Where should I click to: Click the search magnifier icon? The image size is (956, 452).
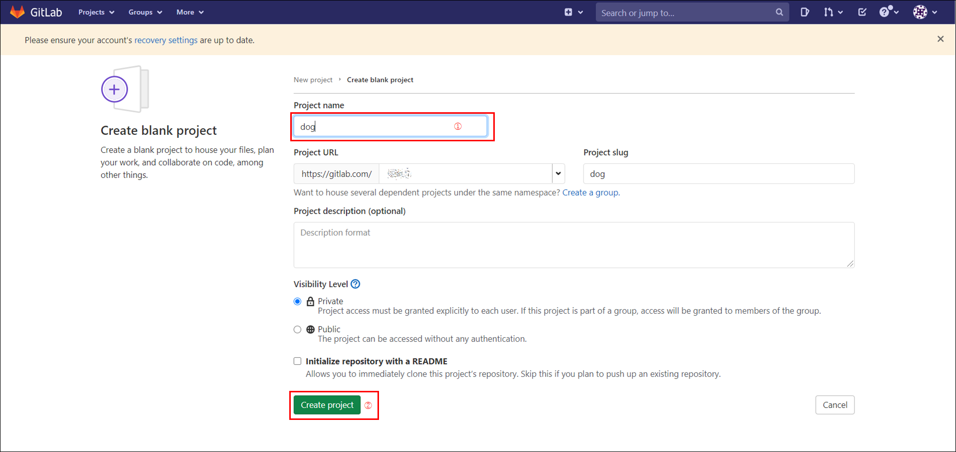point(779,12)
